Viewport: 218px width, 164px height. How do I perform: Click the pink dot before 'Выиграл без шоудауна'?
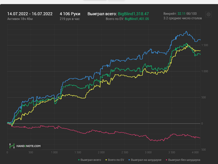click(x=167, y=160)
